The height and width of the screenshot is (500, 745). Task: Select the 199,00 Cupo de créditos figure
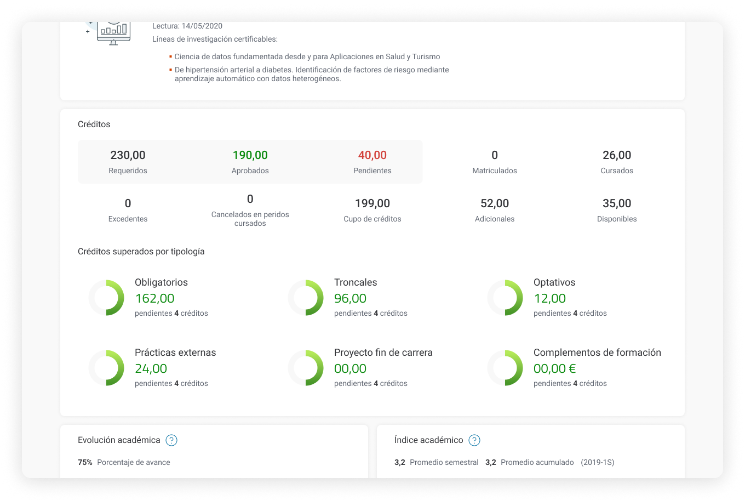pos(372,204)
